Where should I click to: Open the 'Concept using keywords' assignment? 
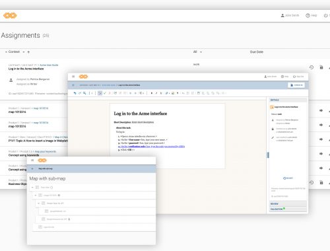click(x=24, y=155)
